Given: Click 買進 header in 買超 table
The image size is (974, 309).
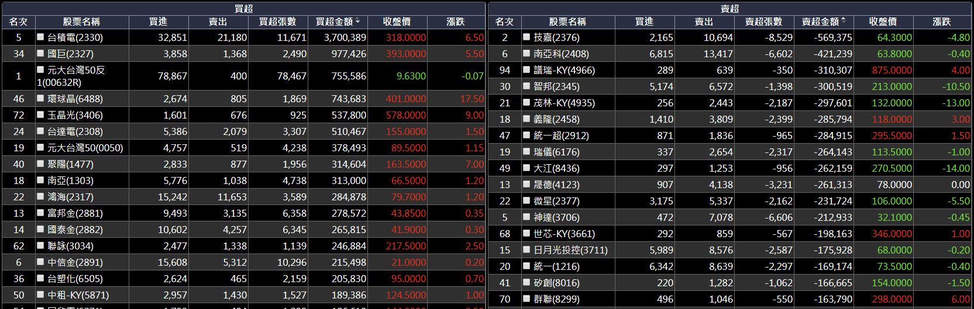Looking at the screenshot, I should [x=159, y=22].
